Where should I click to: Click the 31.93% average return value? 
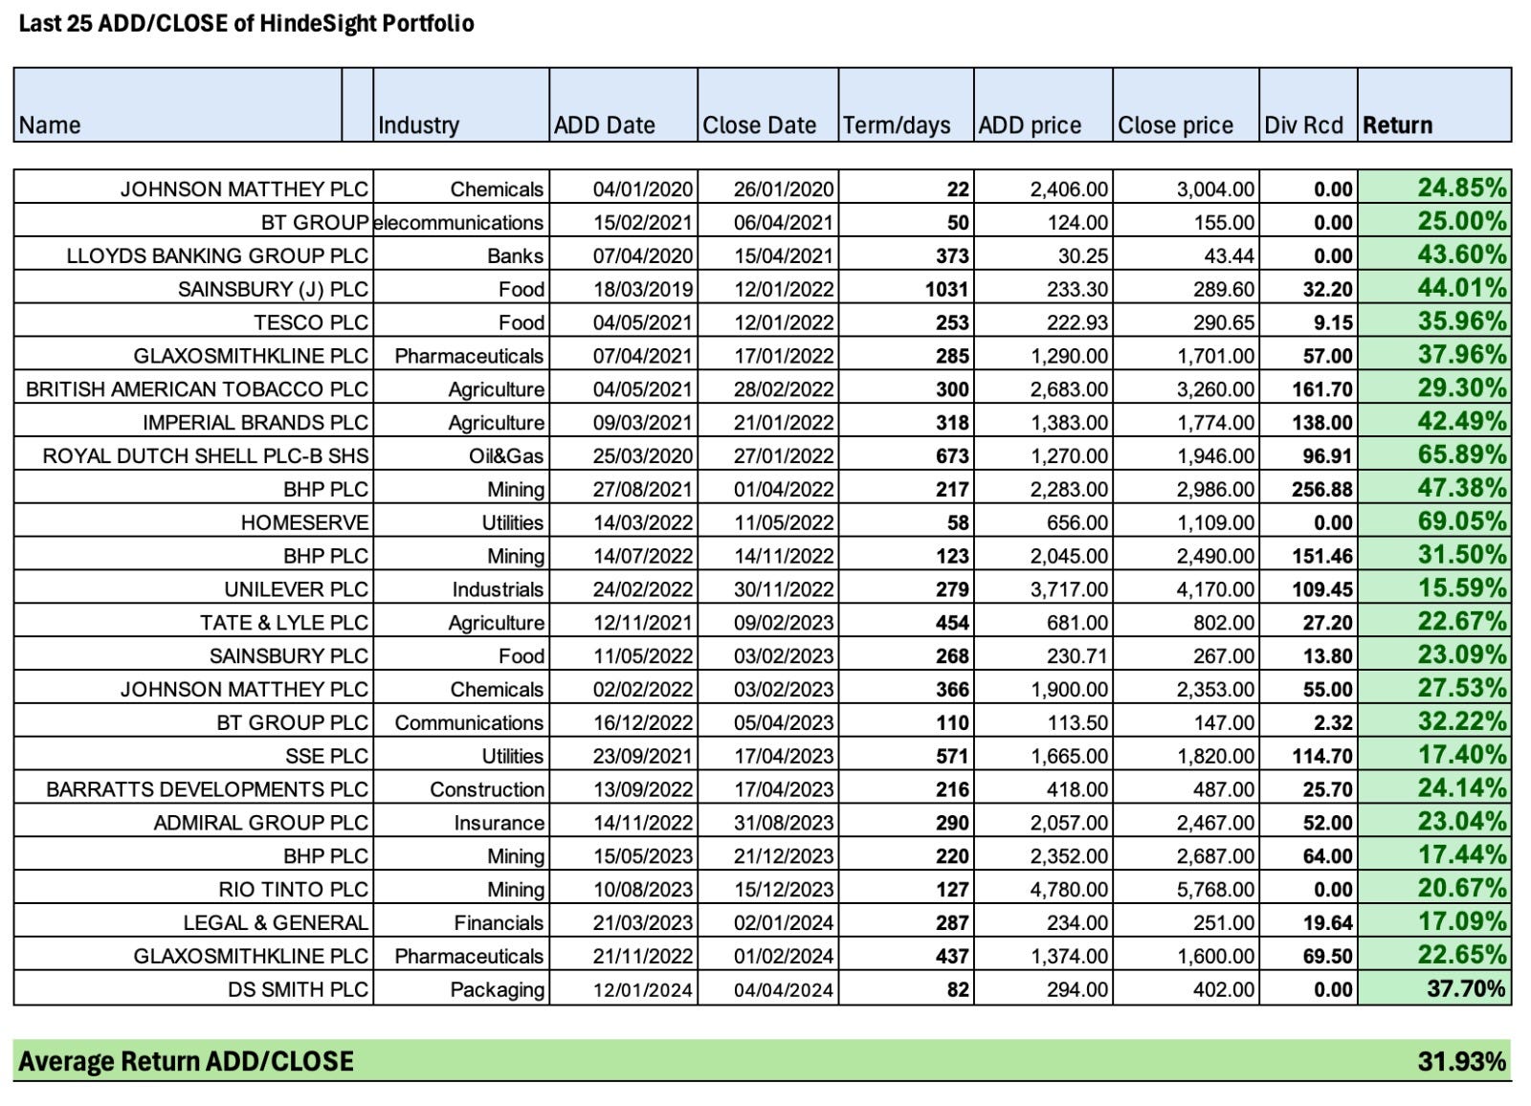1461,1061
